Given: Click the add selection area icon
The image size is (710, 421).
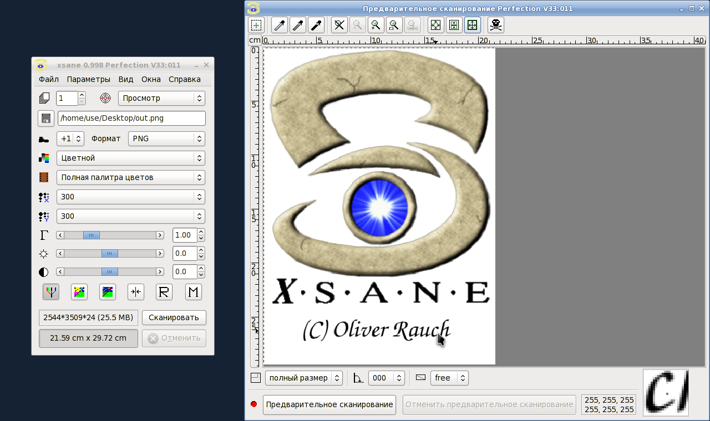Looking at the screenshot, I should 256,25.
